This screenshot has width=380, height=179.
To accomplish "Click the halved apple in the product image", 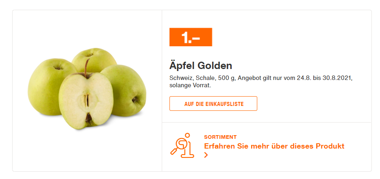I will 86,101.
